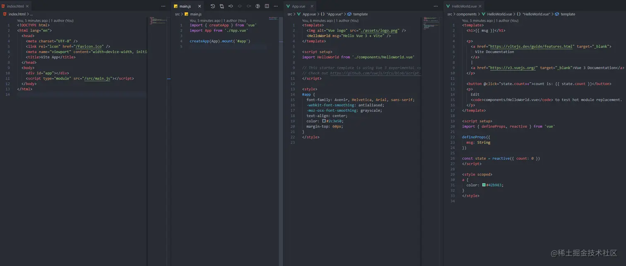This screenshot has height=266, width=626.
Task: Open App.vue file breadcrumb with Vue icon
Action: (x=306, y=14)
